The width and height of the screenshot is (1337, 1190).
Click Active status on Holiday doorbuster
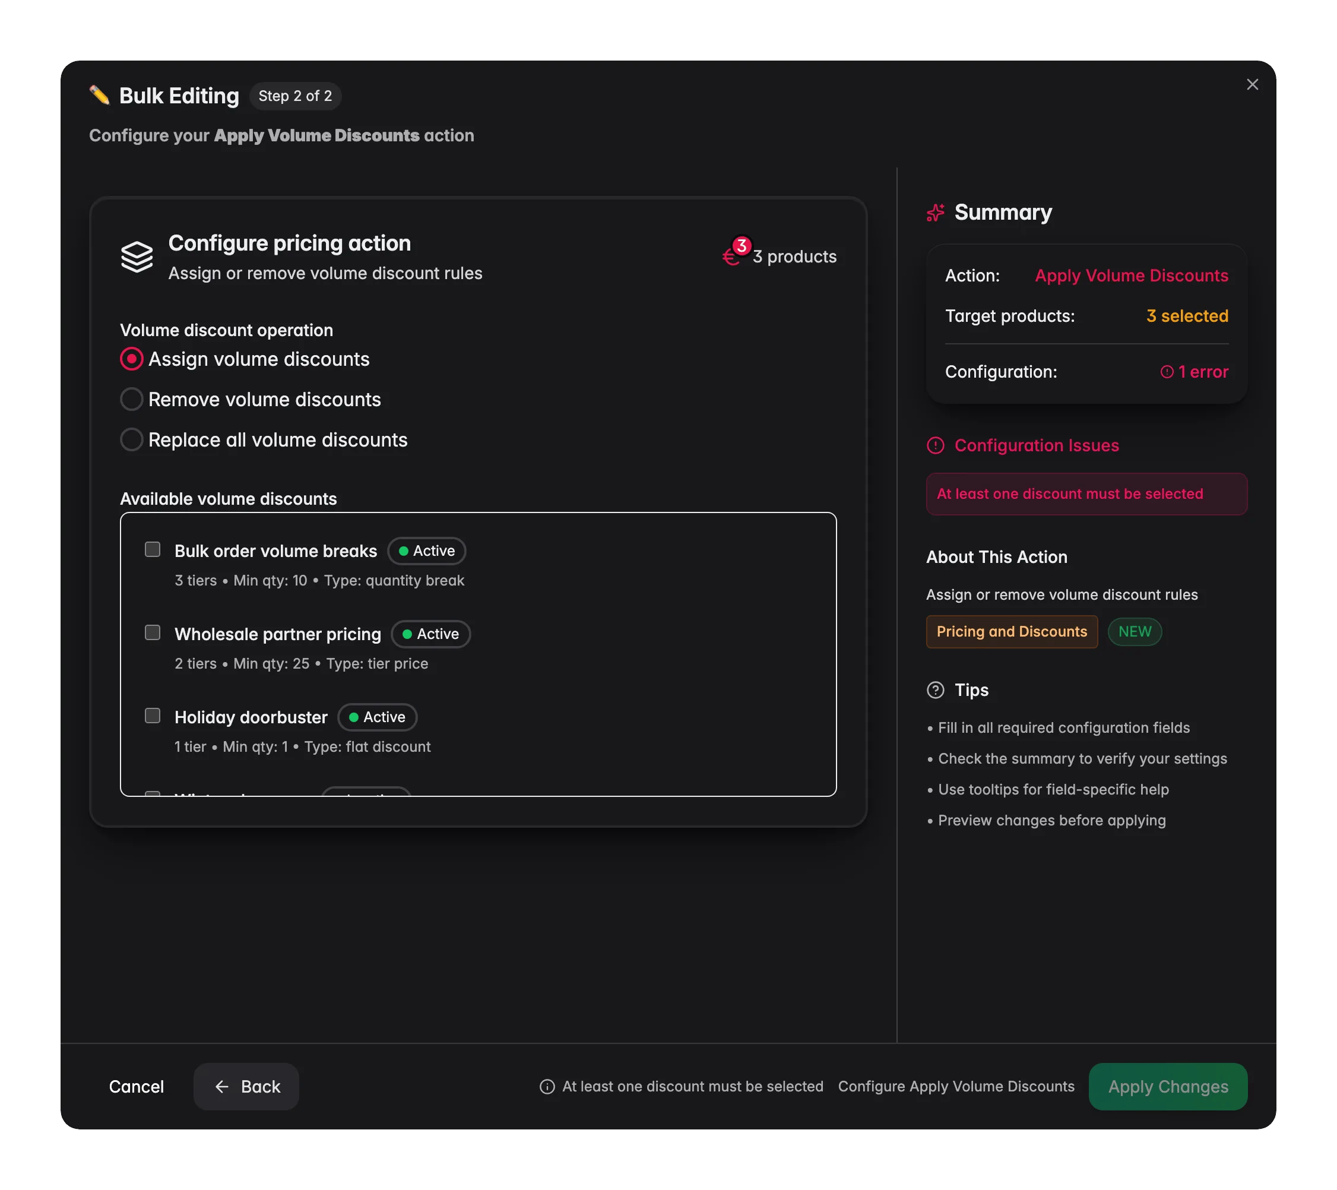[x=378, y=717]
